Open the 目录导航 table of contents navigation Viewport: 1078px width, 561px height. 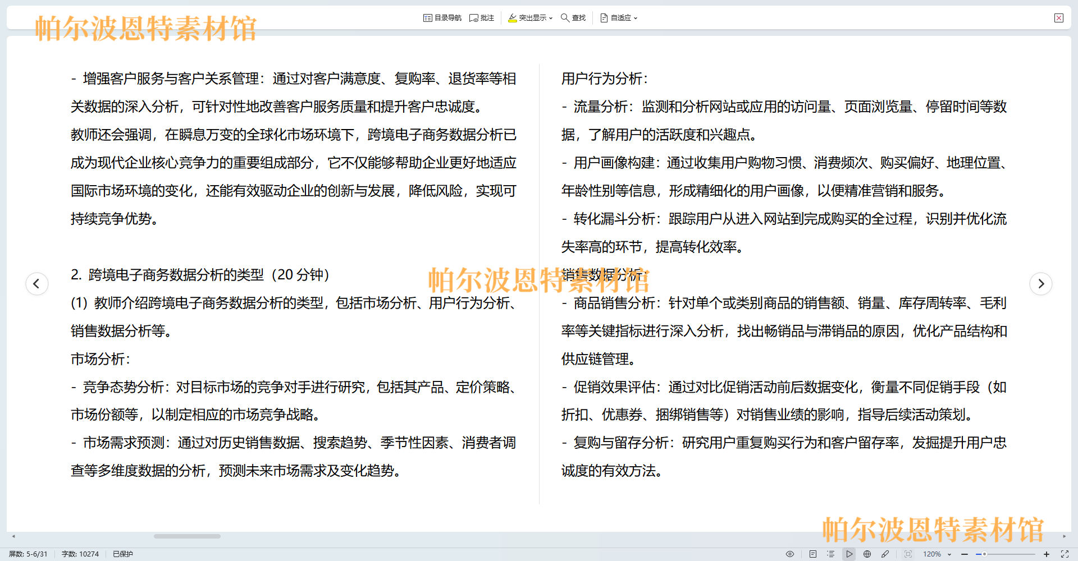442,18
